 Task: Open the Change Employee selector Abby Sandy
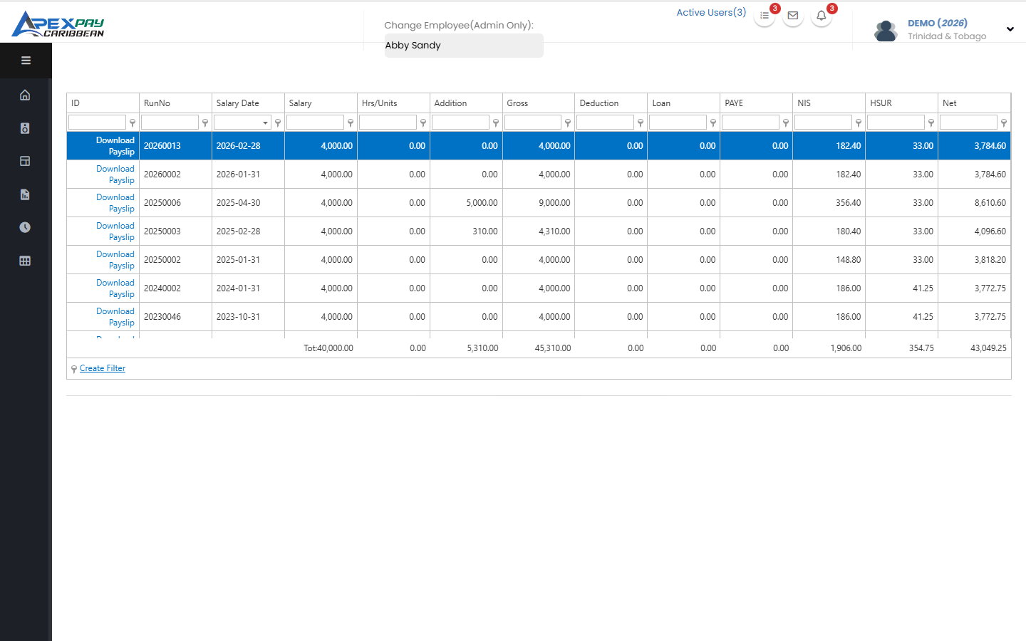pyautogui.click(x=464, y=46)
